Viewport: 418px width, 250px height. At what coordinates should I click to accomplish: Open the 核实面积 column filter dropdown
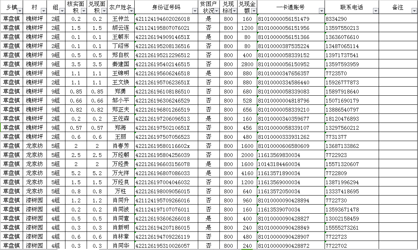click(84, 11)
